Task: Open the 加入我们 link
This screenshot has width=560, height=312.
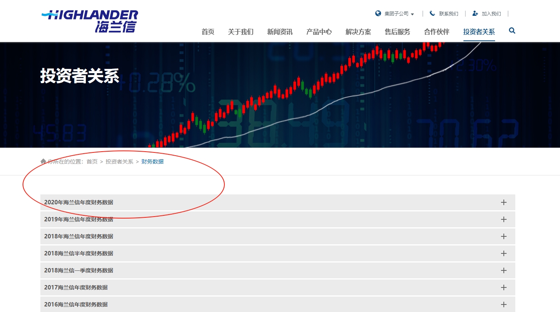Action: click(x=491, y=14)
